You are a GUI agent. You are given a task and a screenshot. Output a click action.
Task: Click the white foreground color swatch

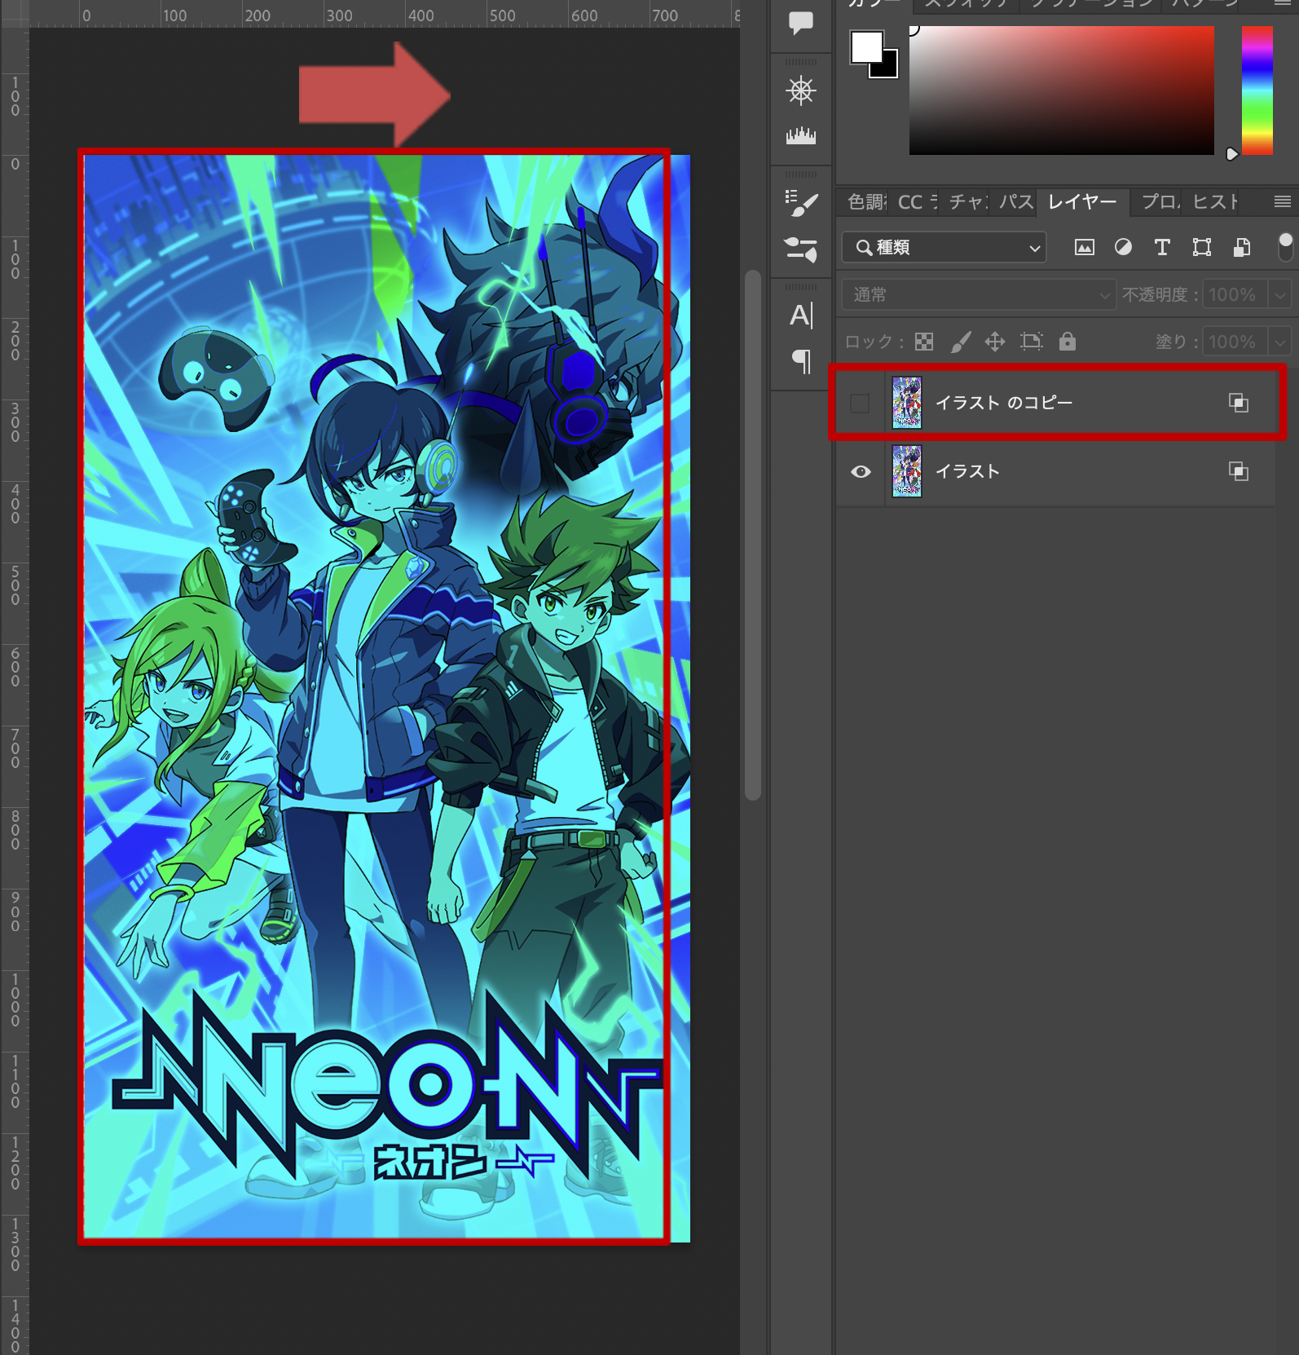pyautogui.click(x=866, y=47)
